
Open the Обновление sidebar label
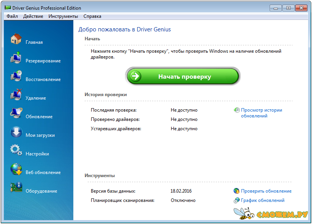click(39, 117)
